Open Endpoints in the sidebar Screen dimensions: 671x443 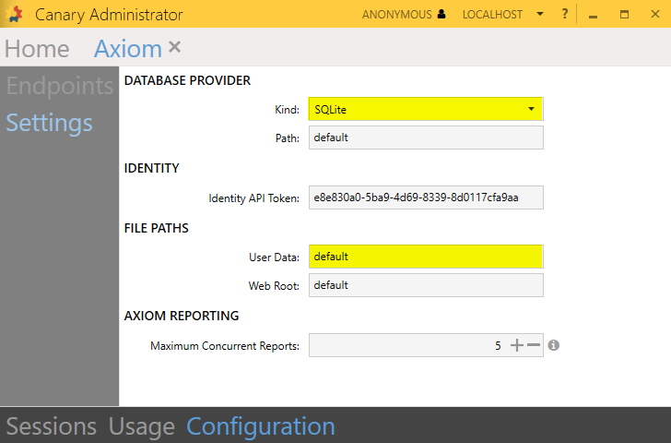(x=60, y=87)
